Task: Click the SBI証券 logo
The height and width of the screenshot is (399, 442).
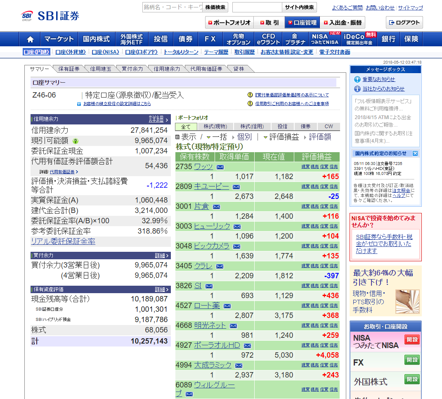Action: (50, 16)
